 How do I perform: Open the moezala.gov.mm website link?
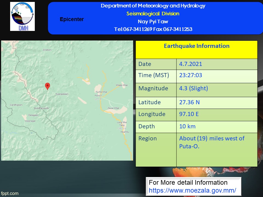click(192, 190)
